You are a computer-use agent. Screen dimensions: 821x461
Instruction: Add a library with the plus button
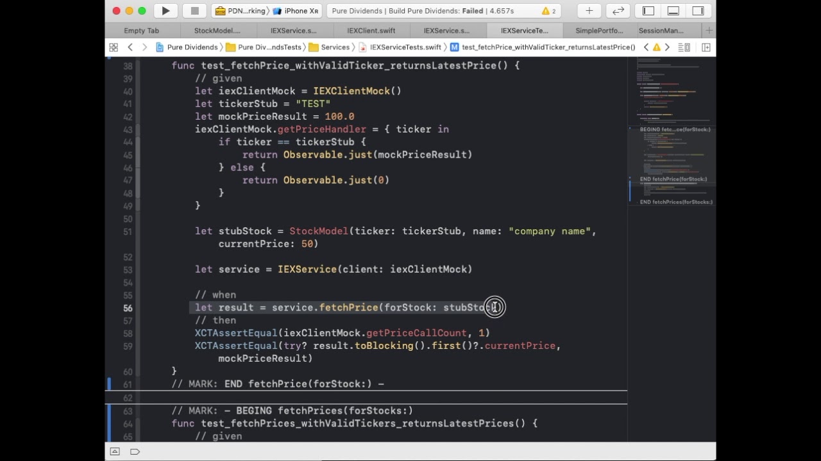(589, 11)
